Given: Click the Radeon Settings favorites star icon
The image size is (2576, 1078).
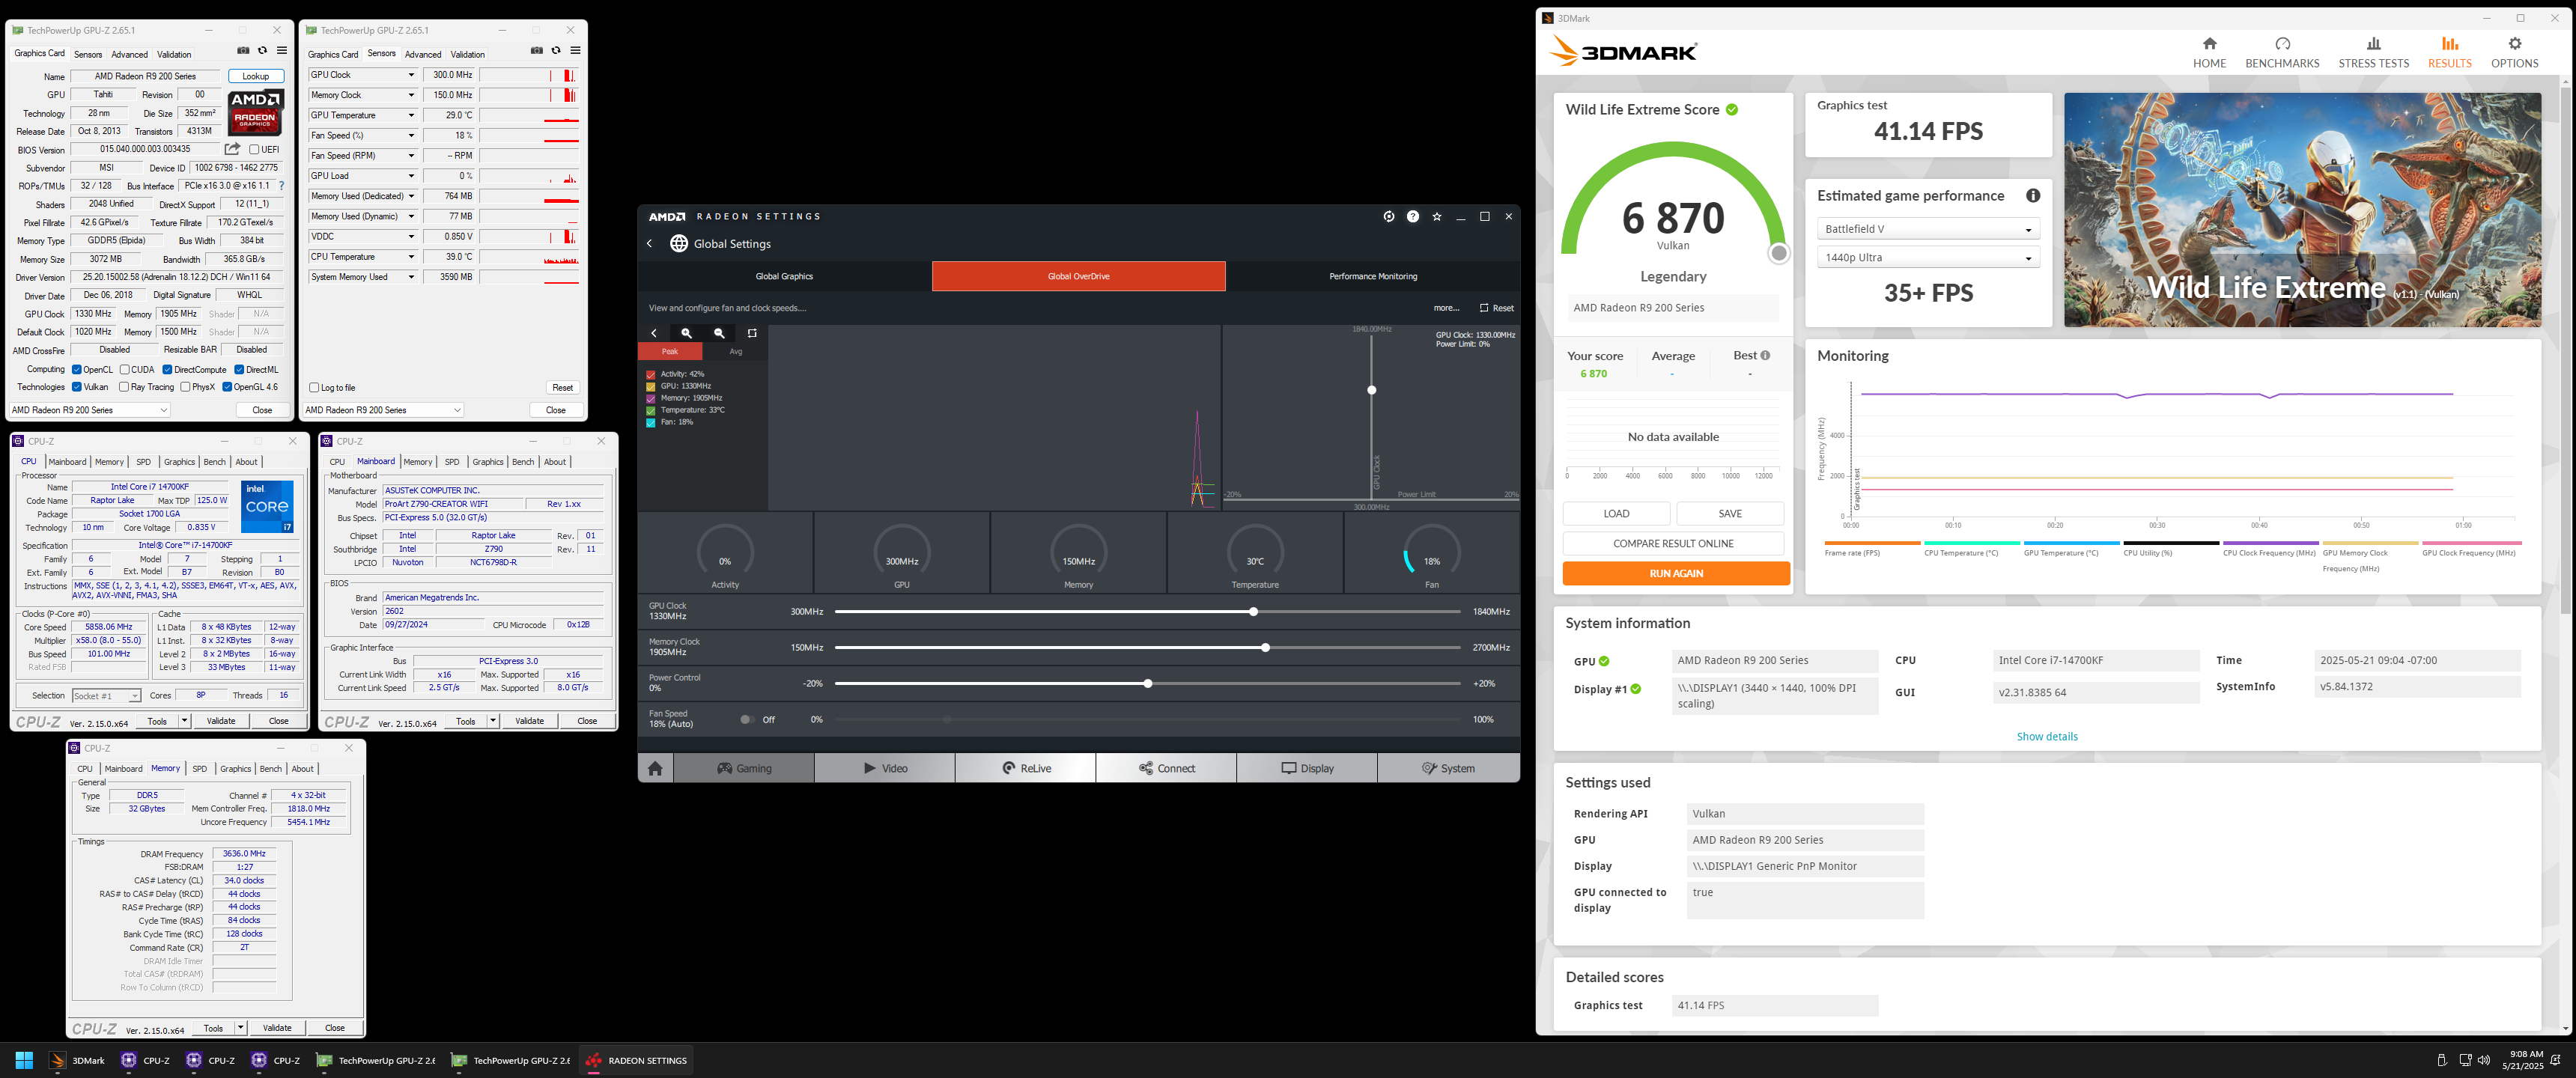Looking at the screenshot, I should coord(1437,216).
